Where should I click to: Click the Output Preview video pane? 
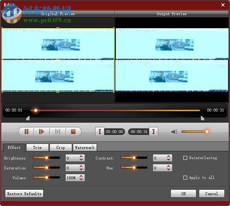tap(172, 60)
